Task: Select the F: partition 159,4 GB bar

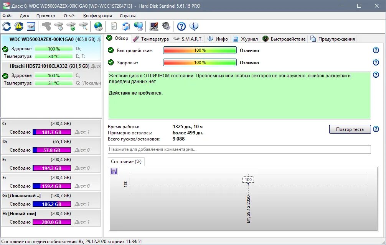Action: 52,186
